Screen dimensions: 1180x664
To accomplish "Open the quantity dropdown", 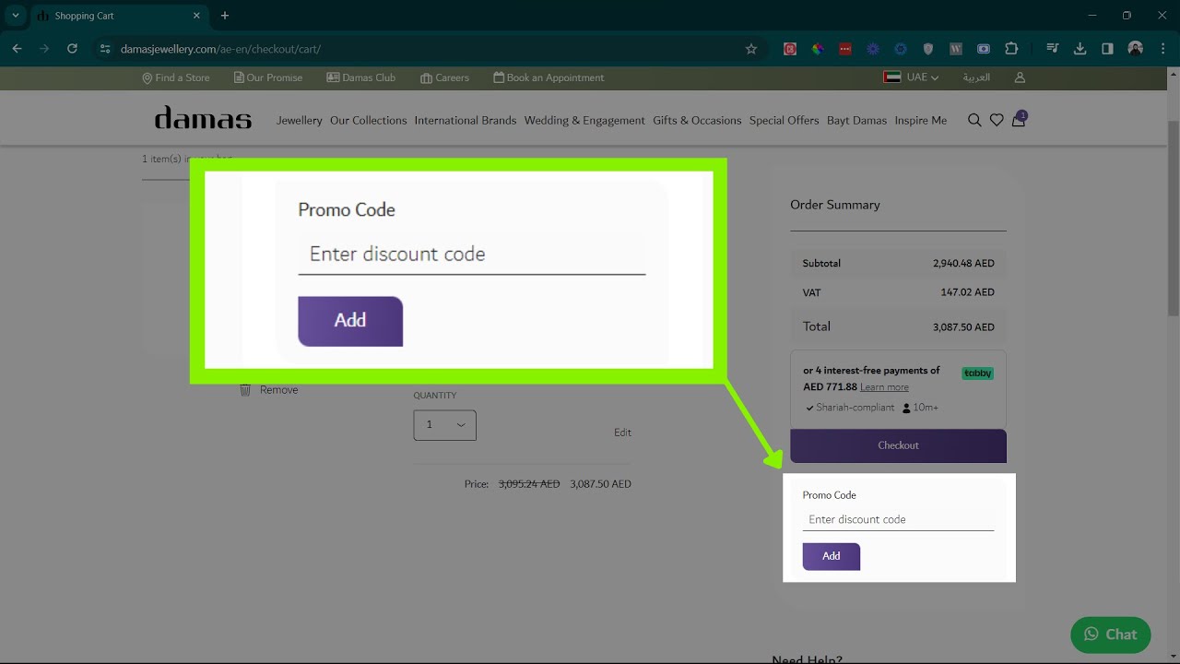I will (444, 425).
